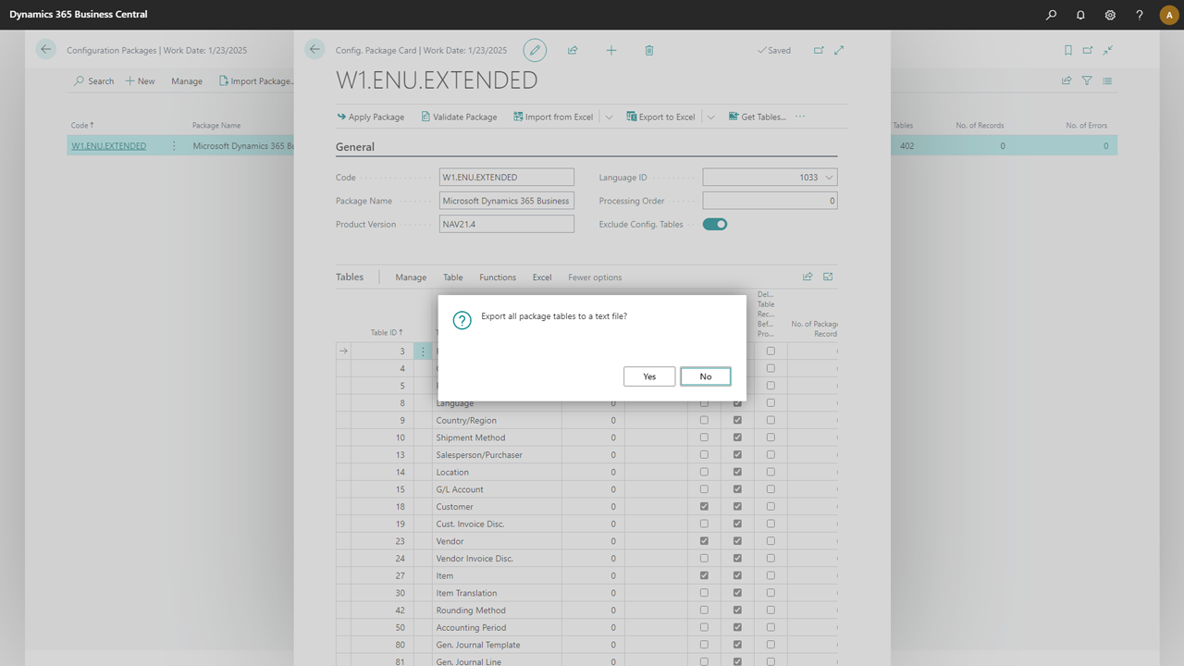Sort packages list by Code header
This screenshot has height=666, width=1184.
[x=82, y=125]
